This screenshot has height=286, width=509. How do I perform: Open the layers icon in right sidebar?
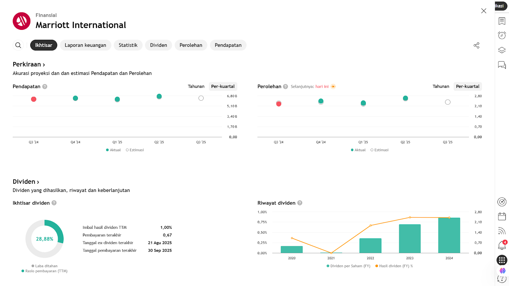(502, 50)
